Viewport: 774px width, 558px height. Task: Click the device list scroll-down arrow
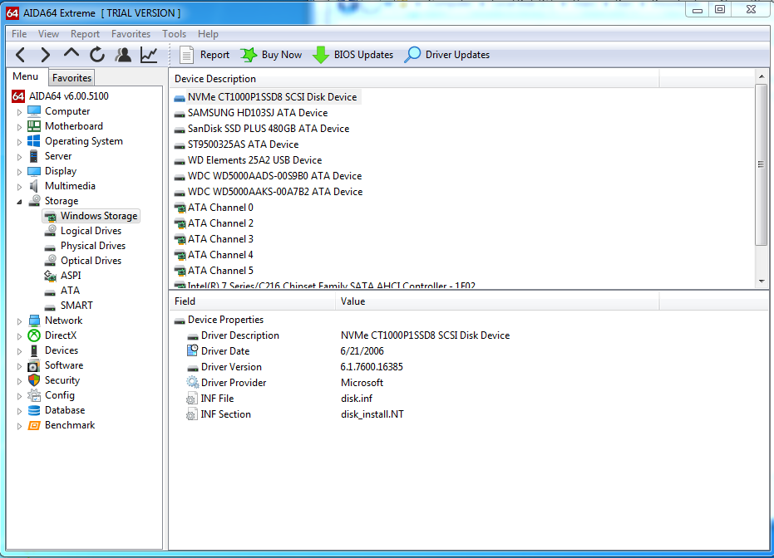point(762,281)
